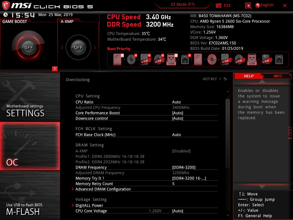The width and height of the screenshot is (293, 220).
Task: Select the UEFI USB hard disk boot icon
Action: (145, 59)
